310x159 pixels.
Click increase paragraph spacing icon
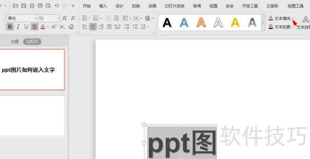(127, 26)
